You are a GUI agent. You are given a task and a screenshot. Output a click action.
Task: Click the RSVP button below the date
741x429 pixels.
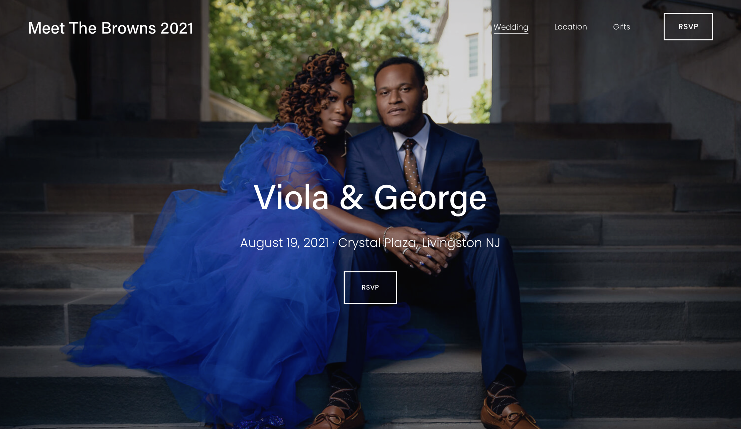370,287
